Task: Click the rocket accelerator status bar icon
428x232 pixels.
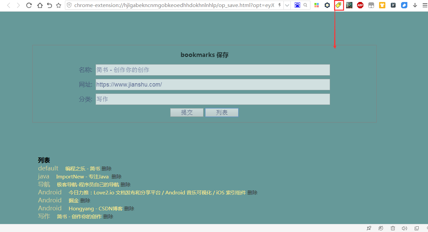Action: [x=369, y=228]
